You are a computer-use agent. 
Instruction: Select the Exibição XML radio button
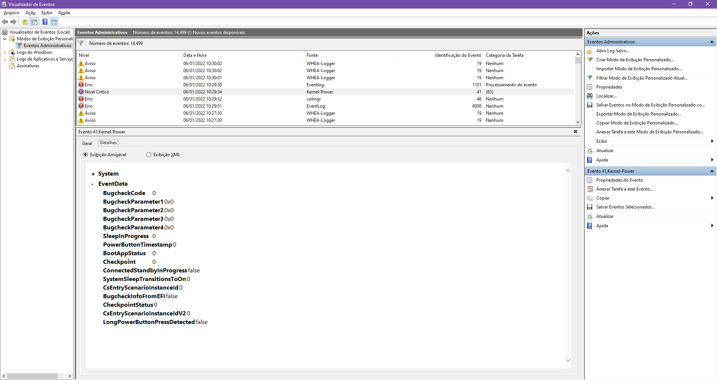coord(149,155)
